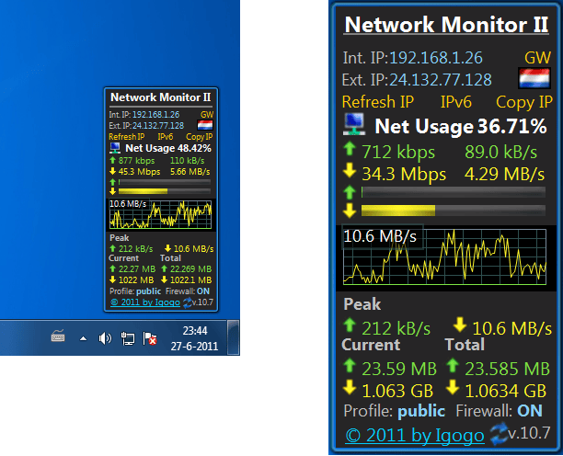Click the green upload arrow next to 712 kbps
Viewport: 563px width, 456px height.
(350, 149)
